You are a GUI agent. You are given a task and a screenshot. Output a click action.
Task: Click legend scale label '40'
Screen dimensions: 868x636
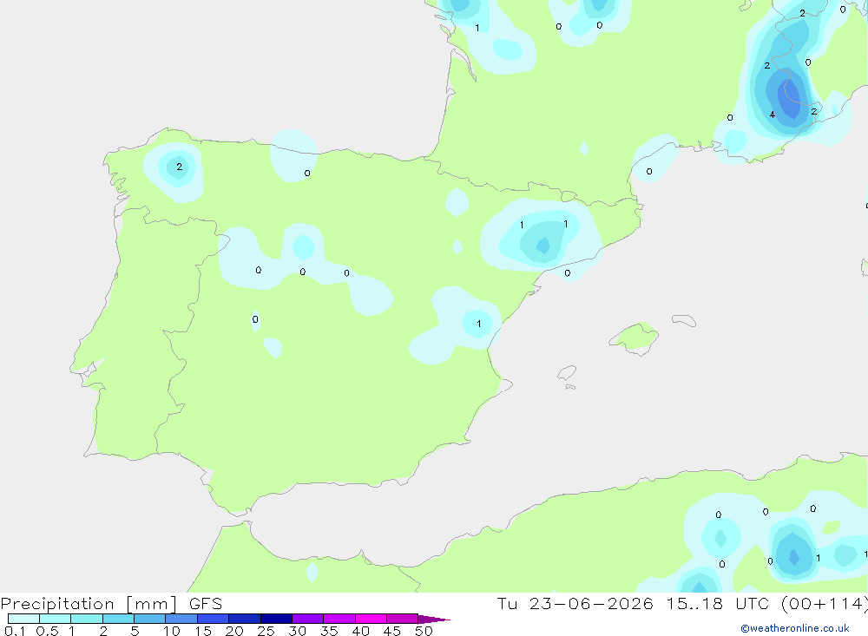pyautogui.click(x=361, y=631)
